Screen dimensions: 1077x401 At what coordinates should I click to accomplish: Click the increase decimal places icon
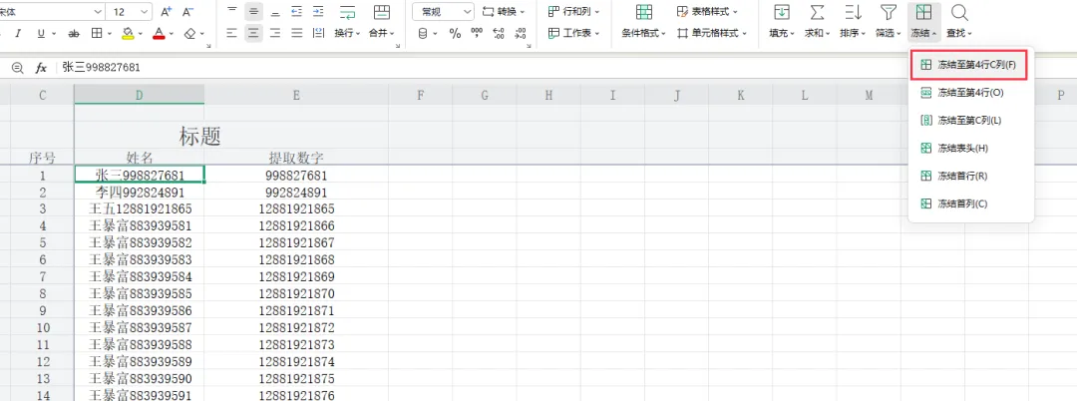tap(499, 33)
